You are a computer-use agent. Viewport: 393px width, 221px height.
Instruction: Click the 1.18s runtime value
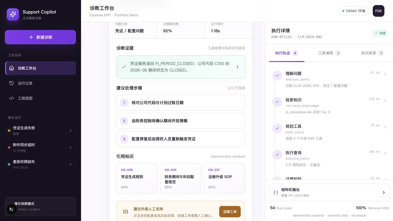pyautogui.click(x=216, y=31)
